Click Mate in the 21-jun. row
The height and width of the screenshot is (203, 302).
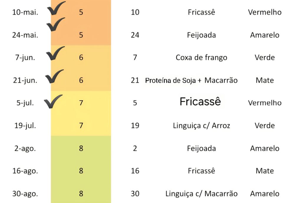(265, 80)
